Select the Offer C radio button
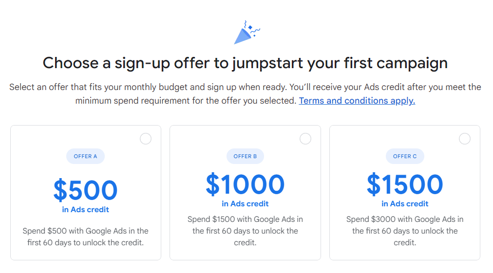The height and width of the screenshot is (273, 493). 465,139
